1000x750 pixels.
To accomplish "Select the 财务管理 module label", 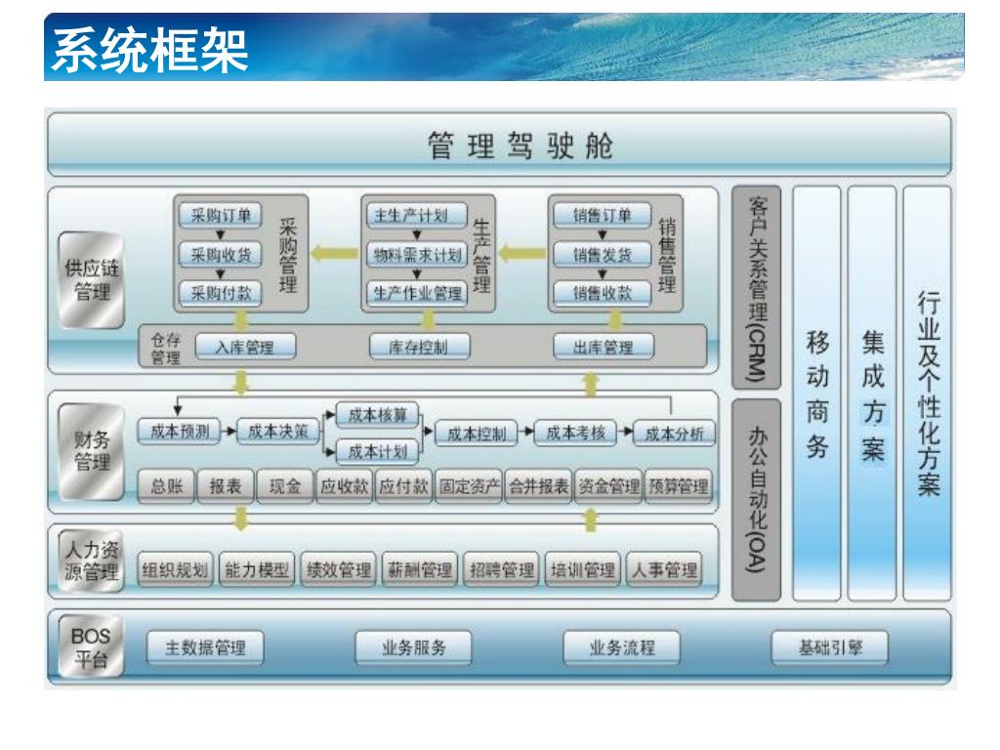I will click(91, 451).
